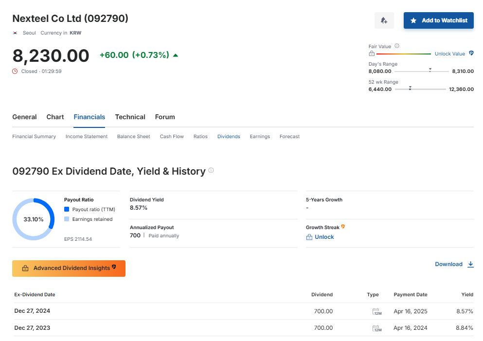This screenshot has height=341, width=483.
Task: Switch to the Technical tab
Action: 130,117
